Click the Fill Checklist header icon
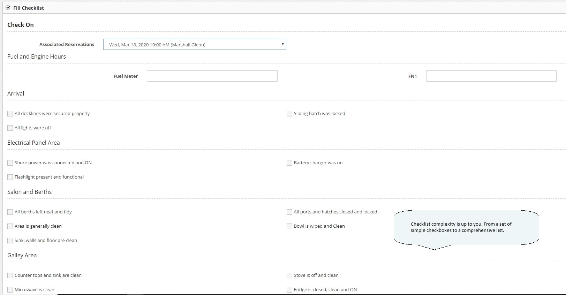566x295 pixels. (8, 8)
